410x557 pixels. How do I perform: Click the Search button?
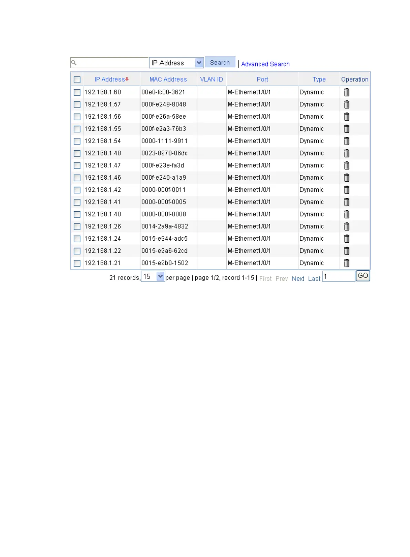click(220, 62)
